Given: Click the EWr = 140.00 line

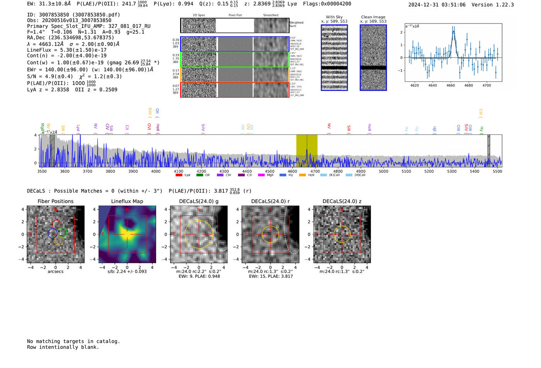Looking at the screenshot, I should click(x=90, y=70).
